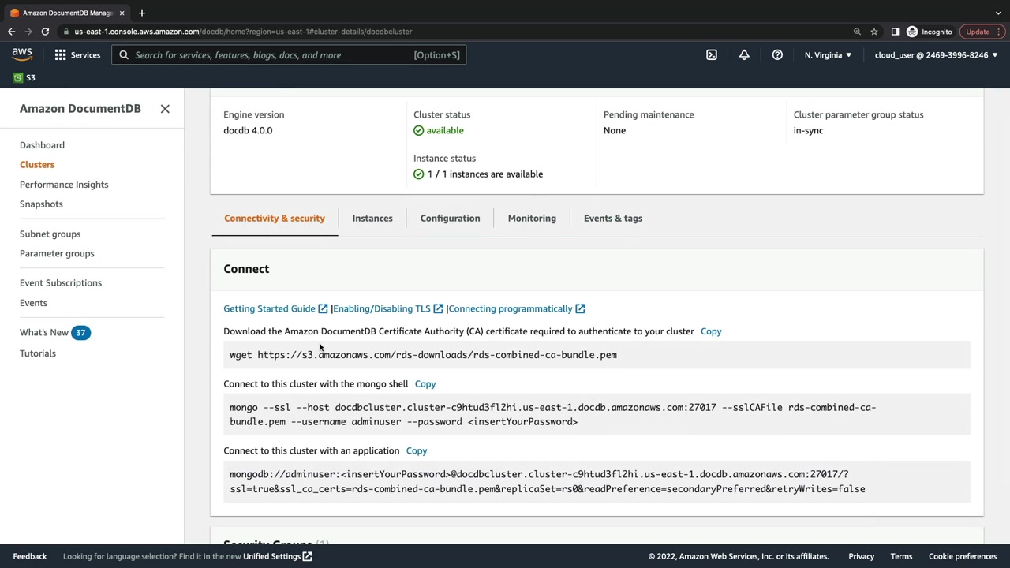The width and height of the screenshot is (1010, 568).
Task: Open the AWS support help icon
Action: click(x=777, y=55)
